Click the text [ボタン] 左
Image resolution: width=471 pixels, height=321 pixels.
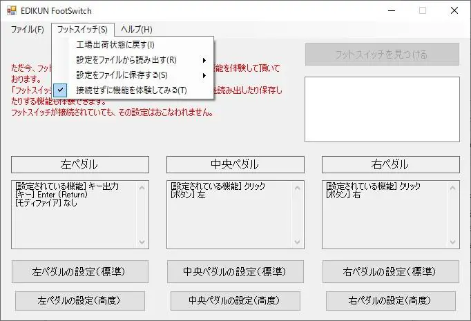(x=188, y=195)
